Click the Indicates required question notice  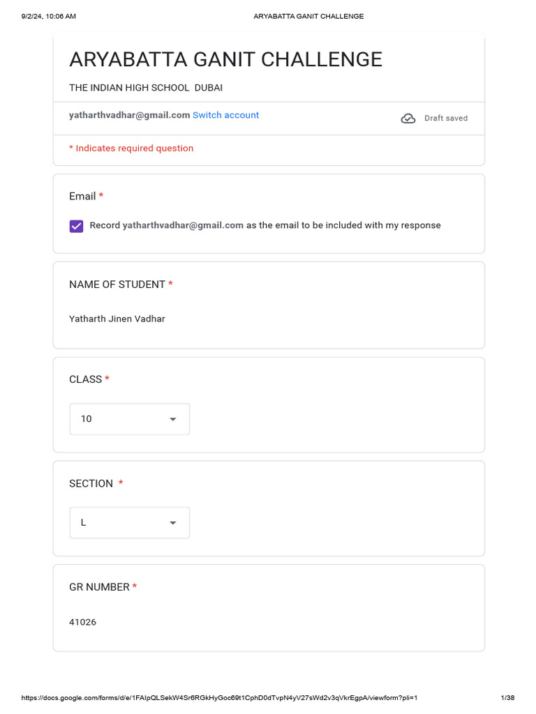131,149
